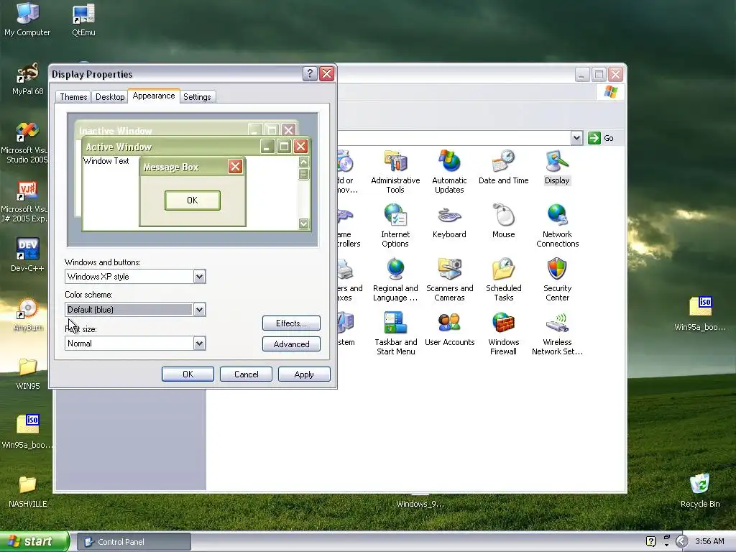Select the Display icon in Control Panel
The image size is (736, 552).
pos(557,167)
